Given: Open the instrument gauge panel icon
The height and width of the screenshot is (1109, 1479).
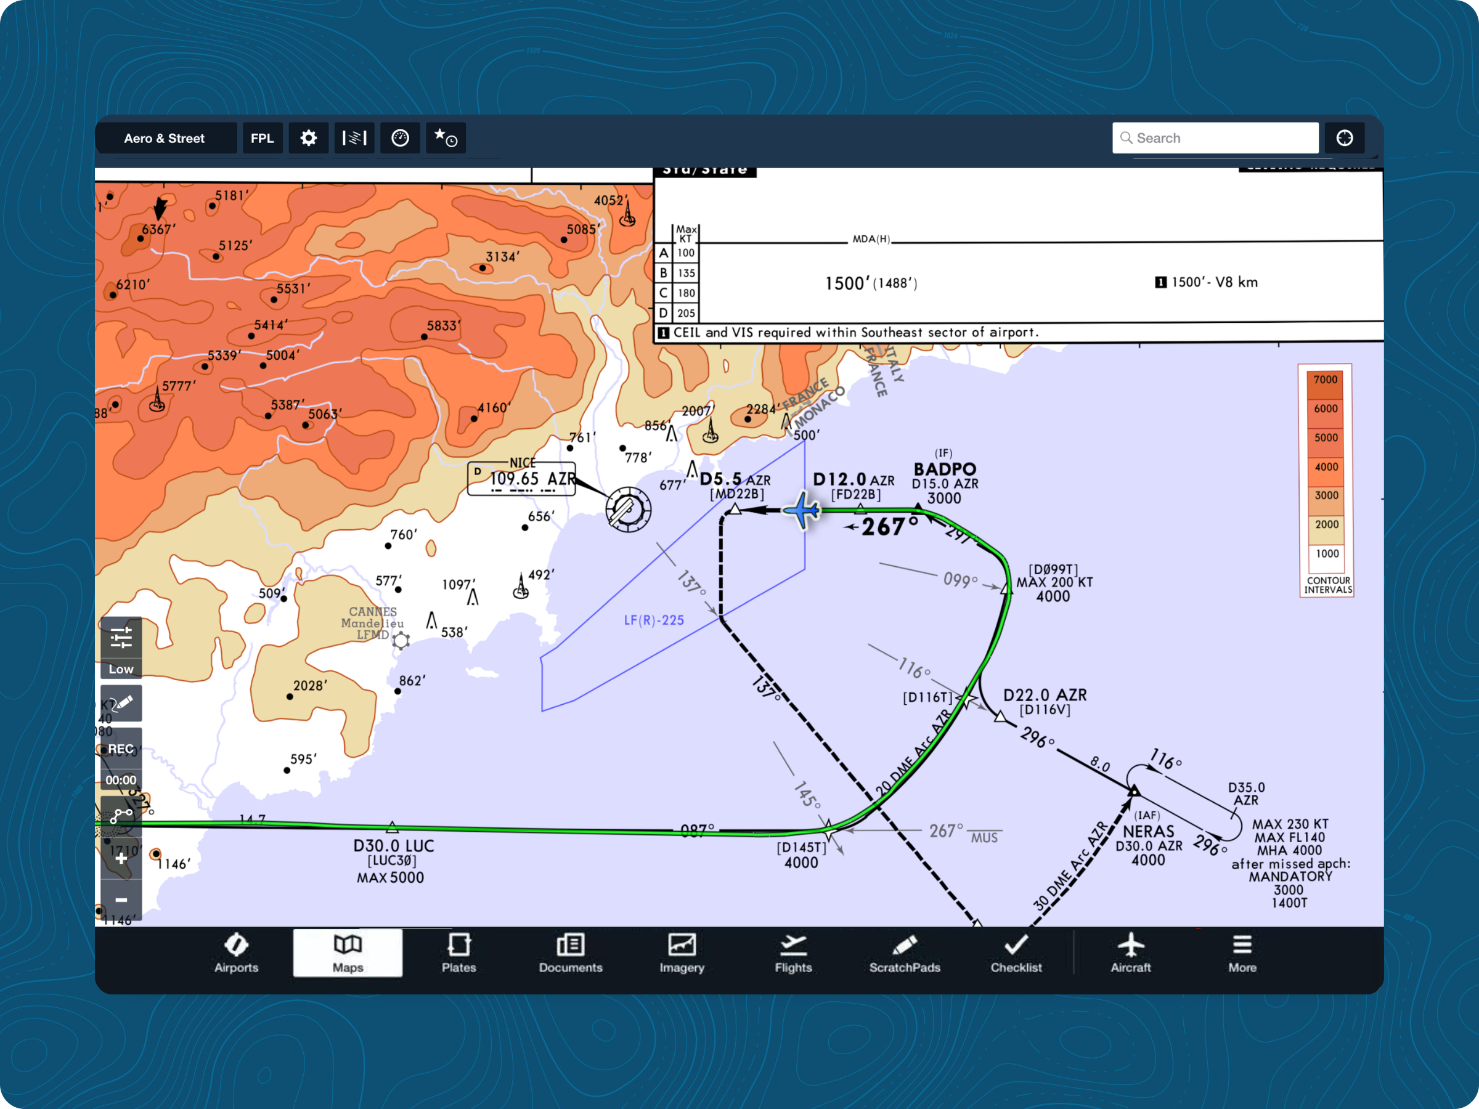Looking at the screenshot, I should [400, 139].
